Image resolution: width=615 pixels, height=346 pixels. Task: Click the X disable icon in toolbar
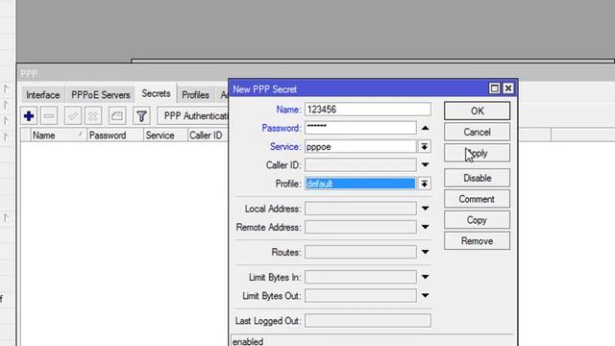pyautogui.click(x=93, y=116)
